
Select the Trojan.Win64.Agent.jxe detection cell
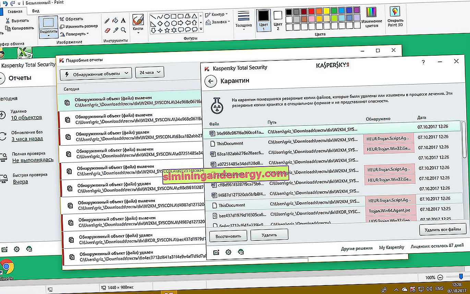click(x=390, y=210)
